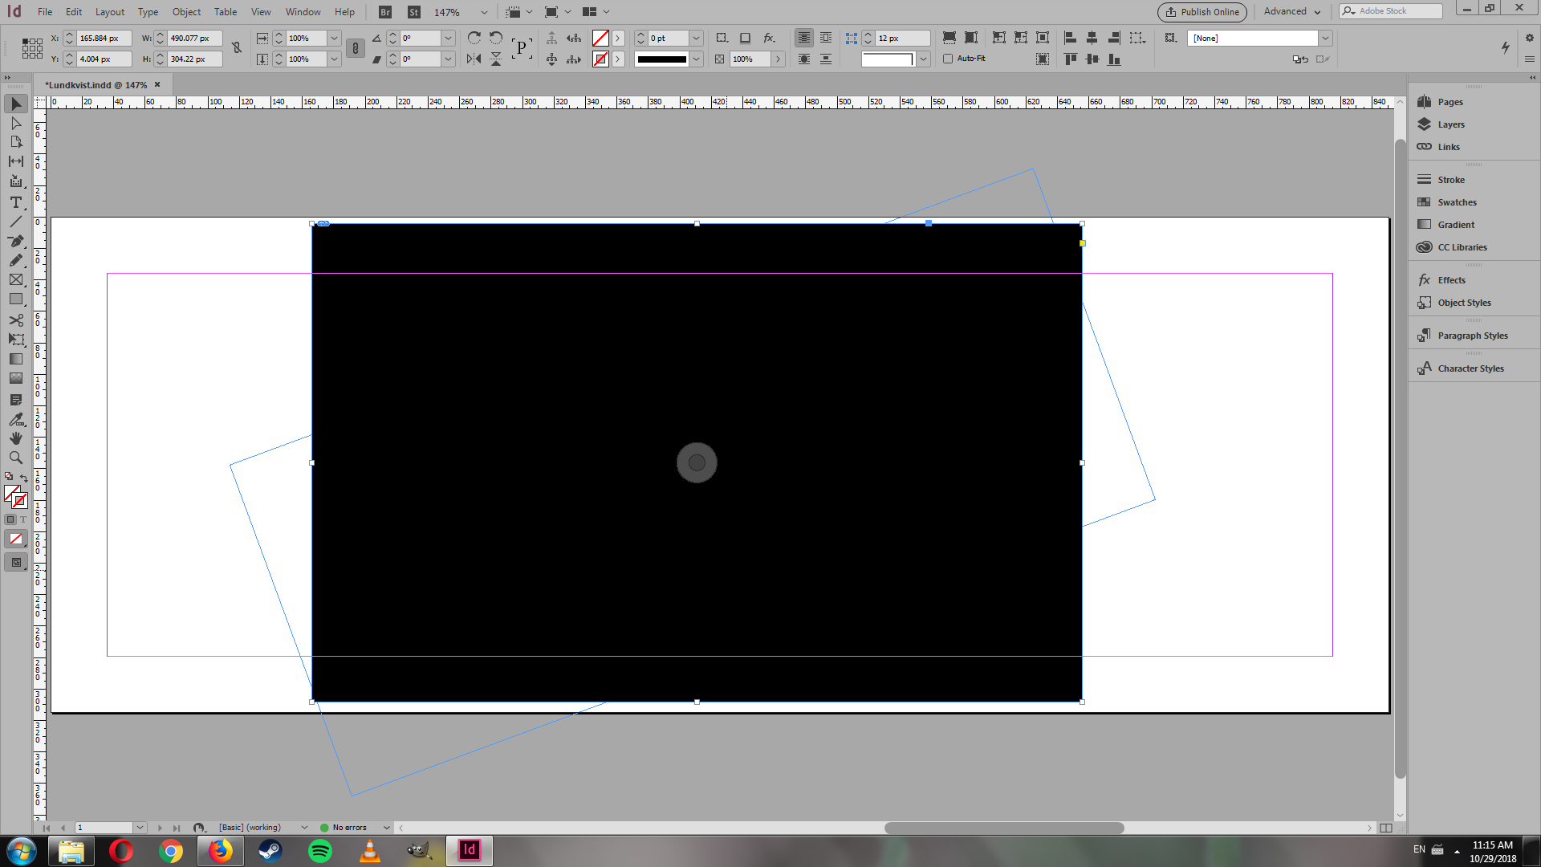Click Flip Vertical icon
Viewport: 1541px width, 867px height.
point(496,59)
